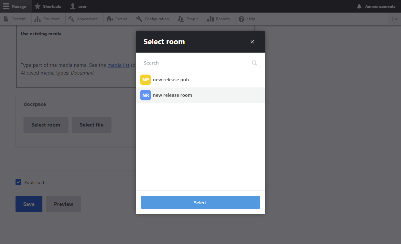
Task: Follow the media list link
Action: (118, 65)
